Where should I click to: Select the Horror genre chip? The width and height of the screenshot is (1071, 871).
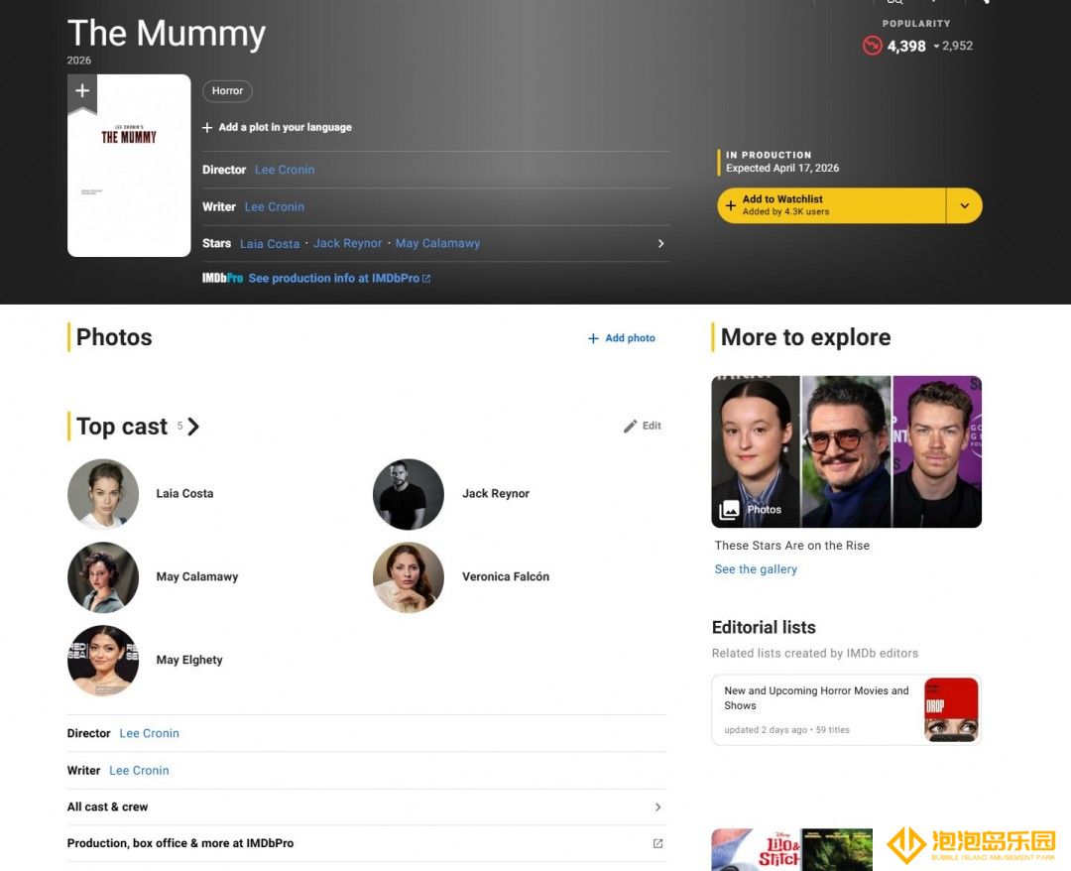tap(227, 91)
